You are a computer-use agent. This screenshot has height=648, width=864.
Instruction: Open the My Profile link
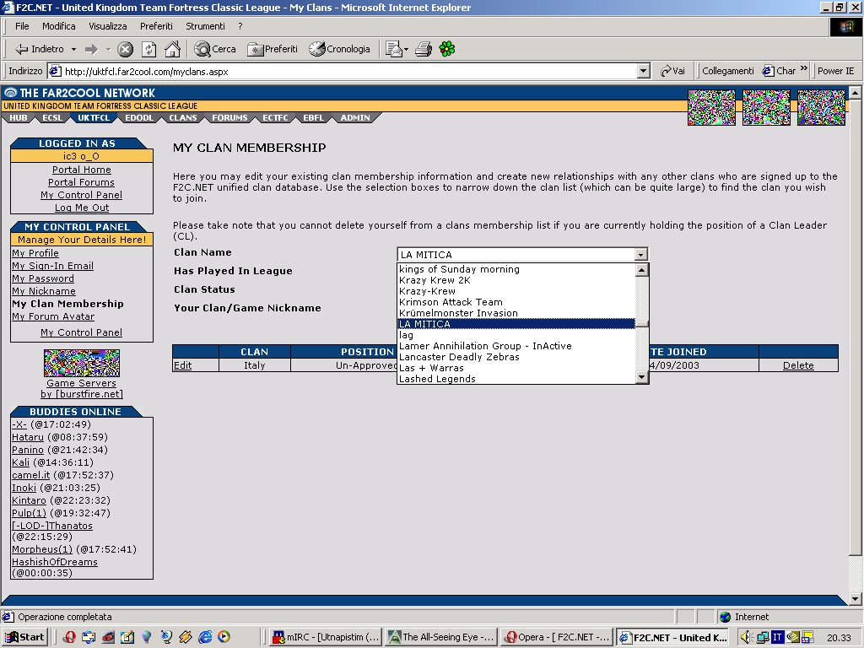(x=35, y=253)
